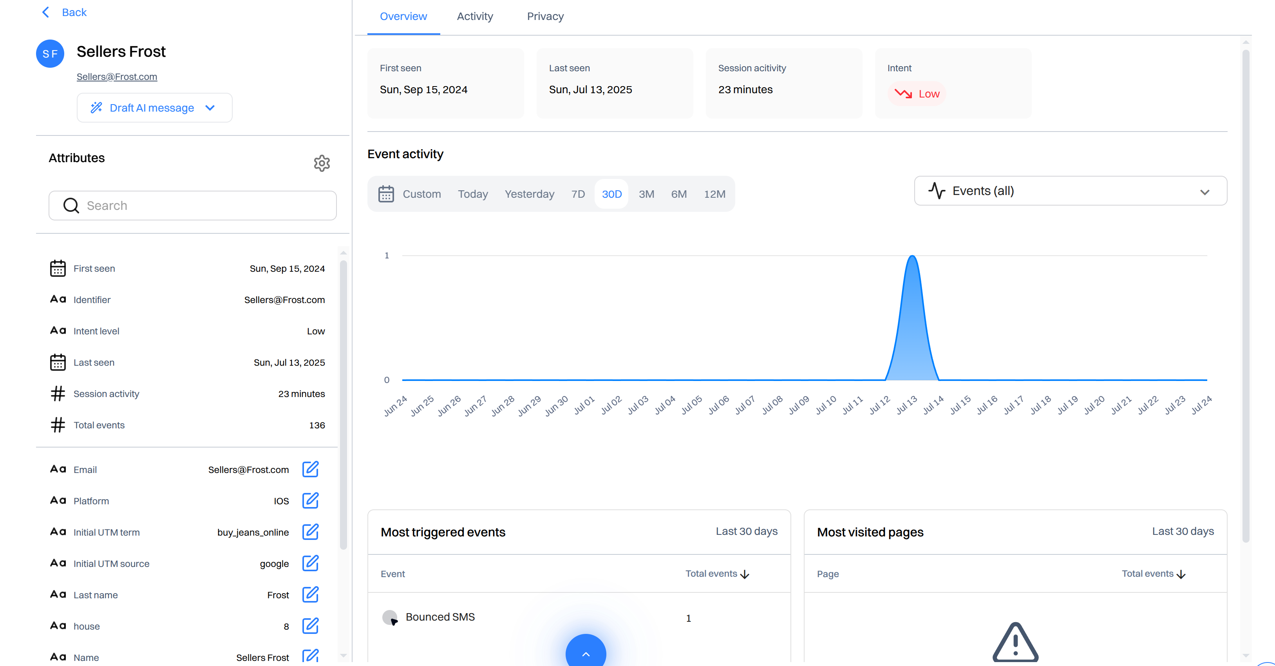This screenshot has height=666, width=1275.
Task: Click the magic wand Draft AI icon
Action: point(96,107)
